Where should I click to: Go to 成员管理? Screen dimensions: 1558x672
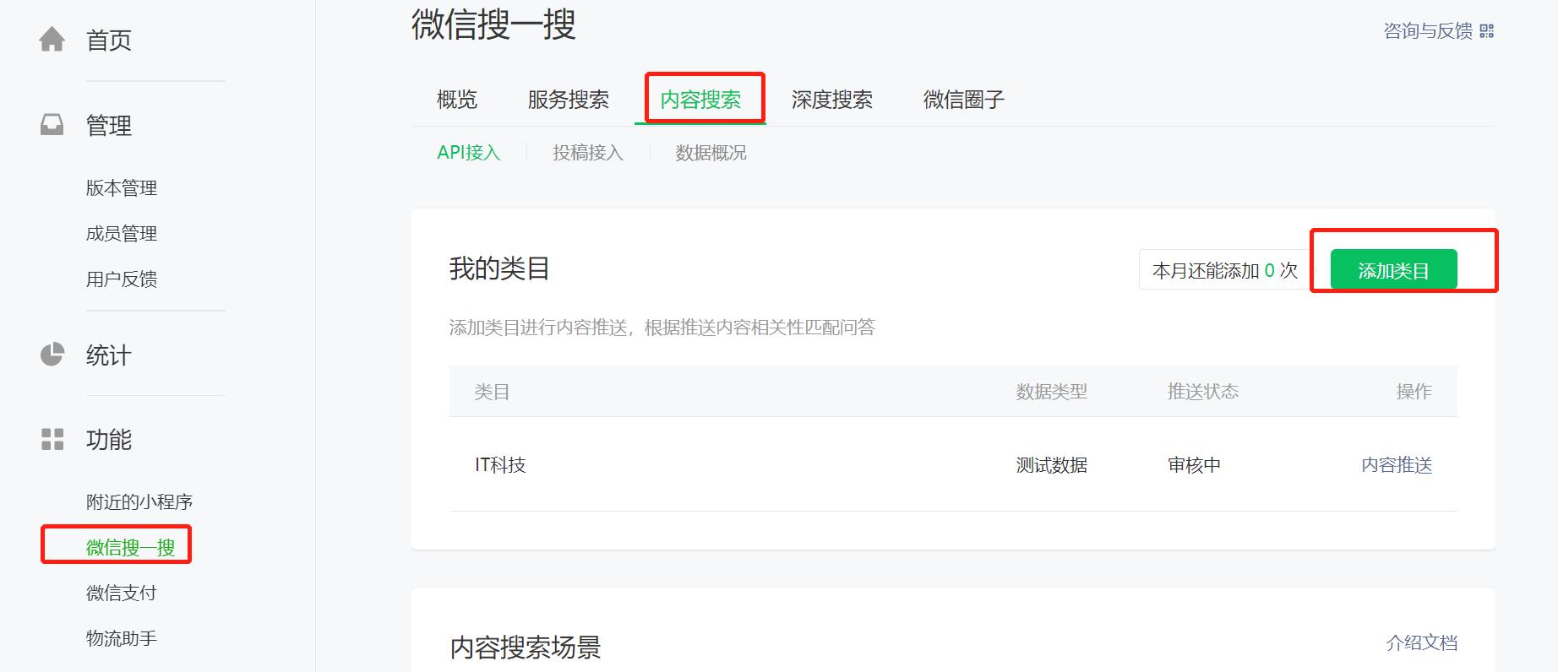point(122,234)
